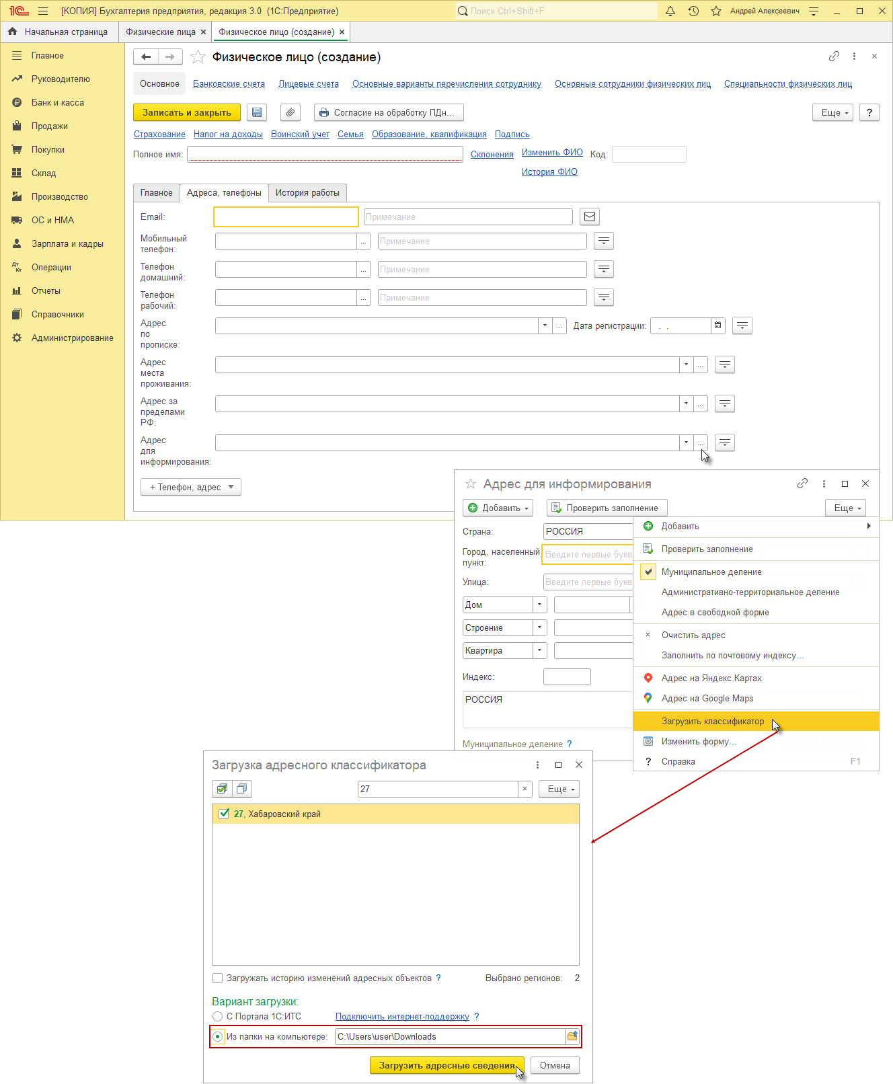Open calendar picker for Дата регистрации

click(x=718, y=325)
